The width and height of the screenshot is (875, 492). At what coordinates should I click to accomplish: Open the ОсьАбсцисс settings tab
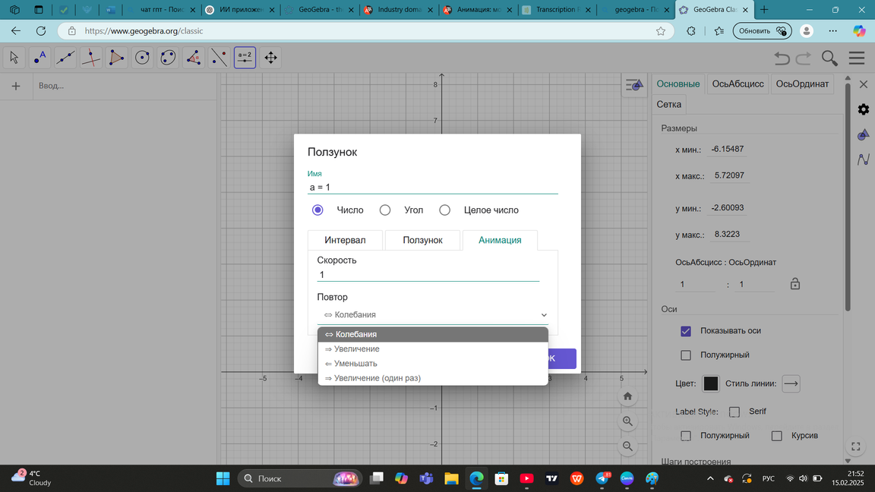point(738,84)
